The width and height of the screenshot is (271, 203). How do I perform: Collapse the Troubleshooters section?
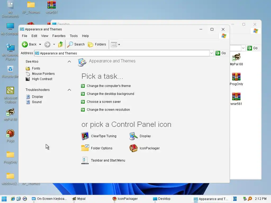pos(69,90)
